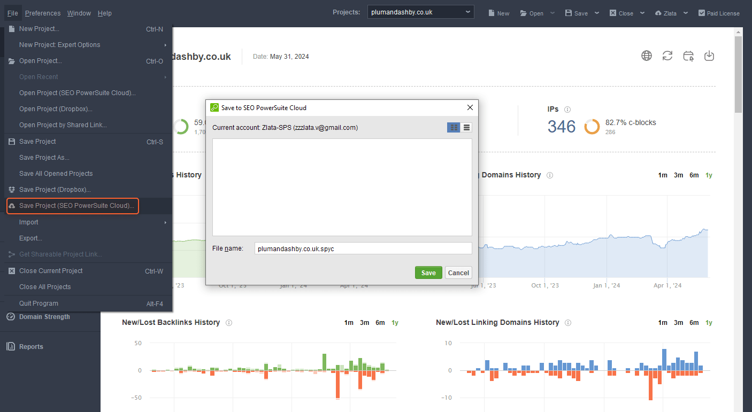Click the Close toolbar button

(x=621, y=13)
